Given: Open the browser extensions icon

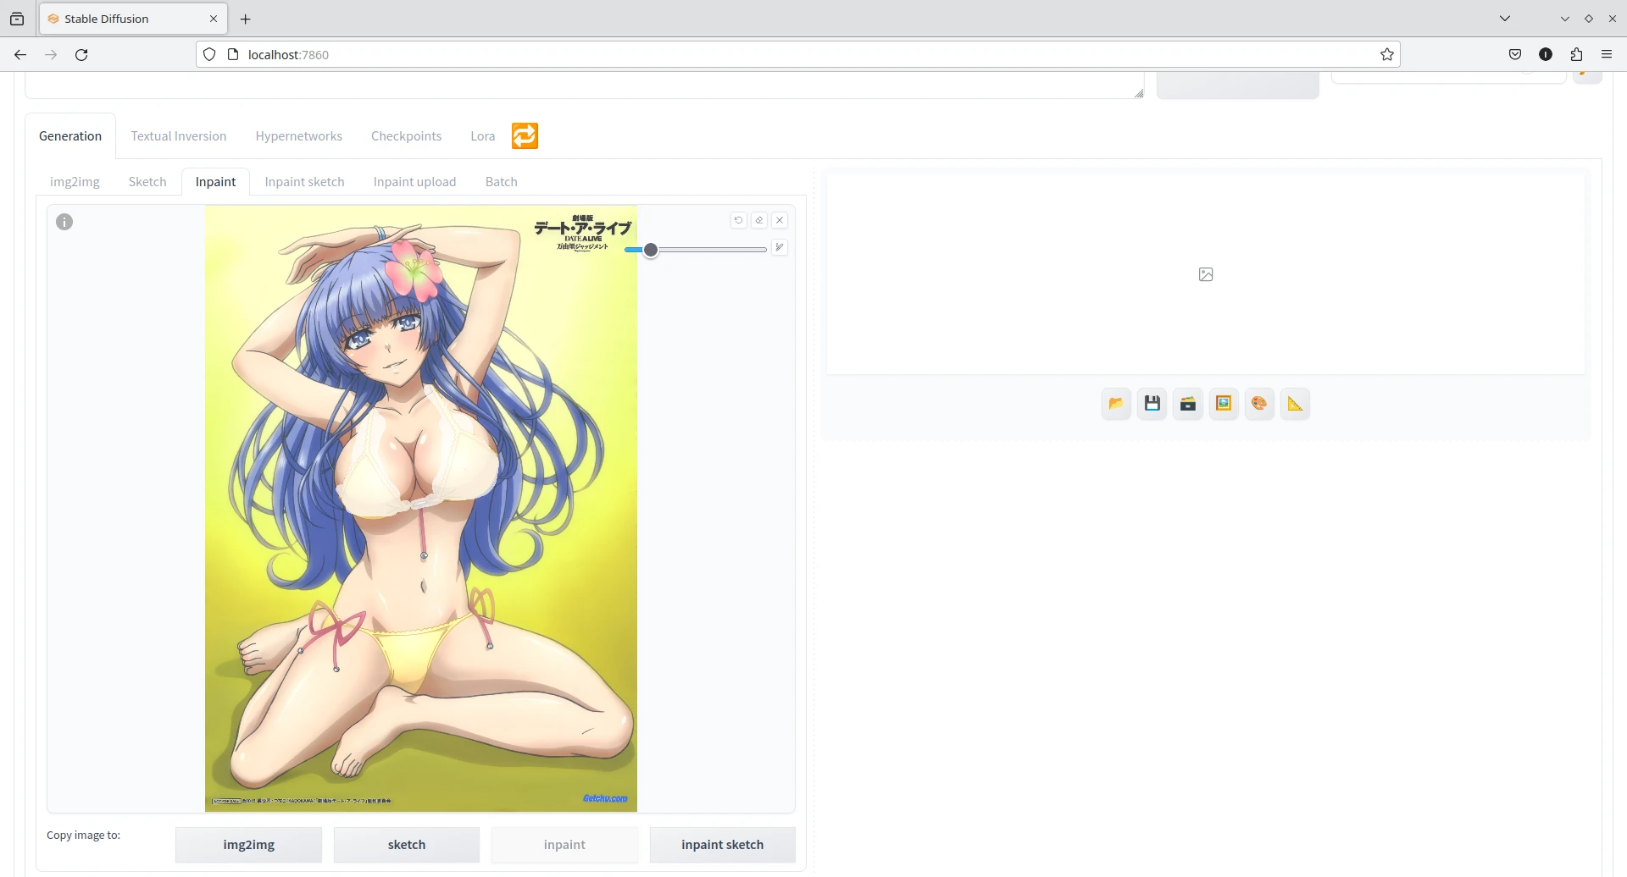Looking at the screenshot, I should tap(1576, 54).
